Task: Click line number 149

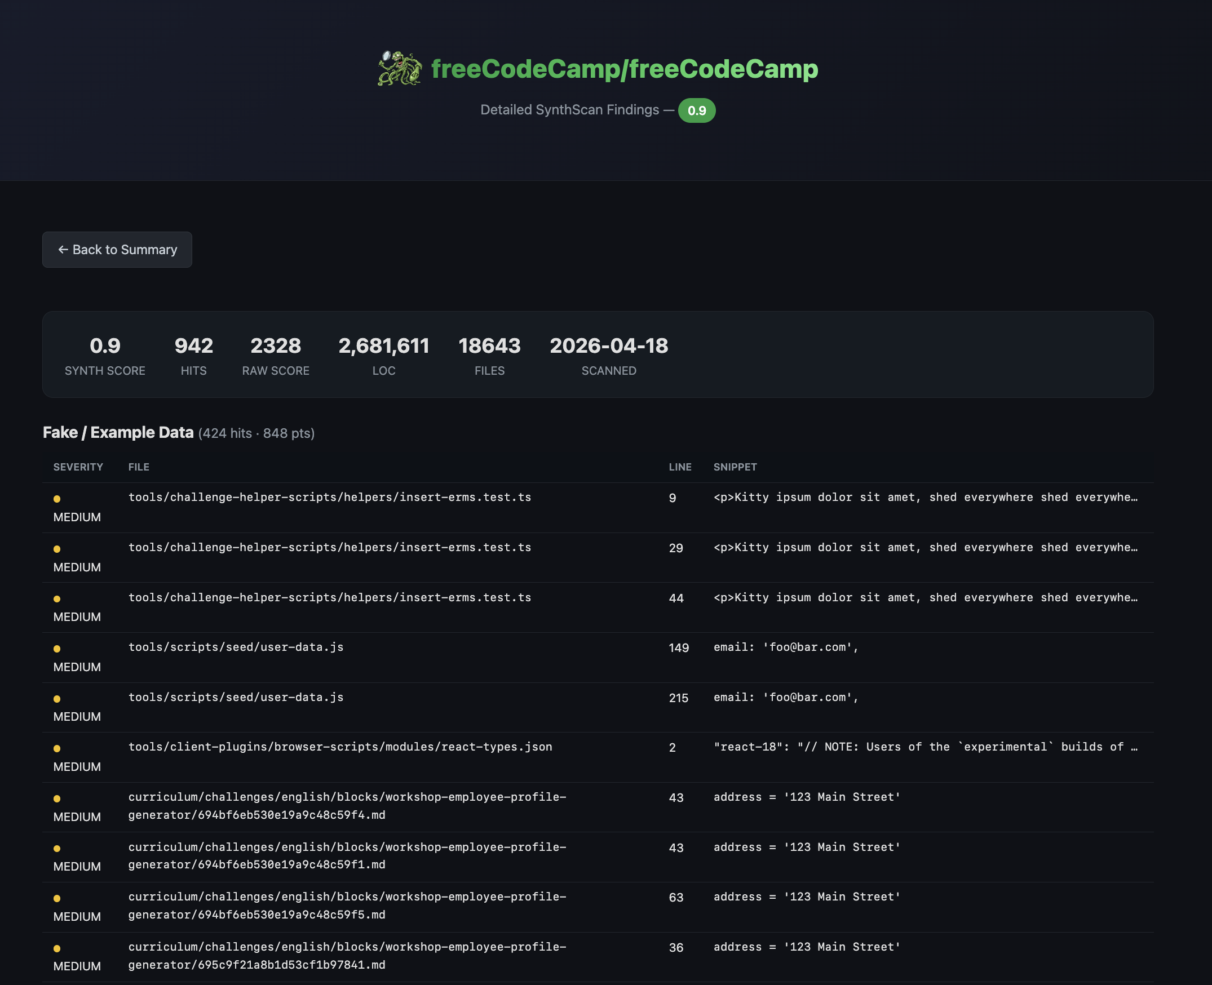Action: pyautogui.click(x=678, y=648)
